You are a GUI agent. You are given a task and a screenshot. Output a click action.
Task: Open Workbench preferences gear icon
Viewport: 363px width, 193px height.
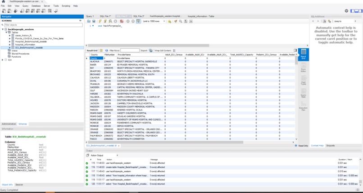[346, 11]
